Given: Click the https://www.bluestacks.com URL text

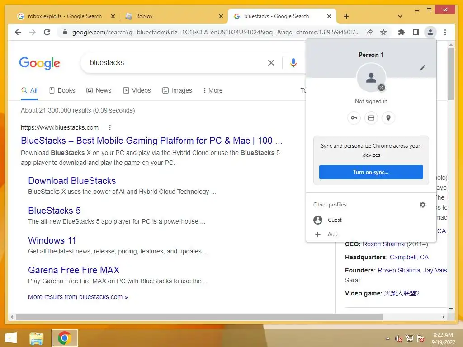Looking at the screenshot, I should click(x=60, y=127).
